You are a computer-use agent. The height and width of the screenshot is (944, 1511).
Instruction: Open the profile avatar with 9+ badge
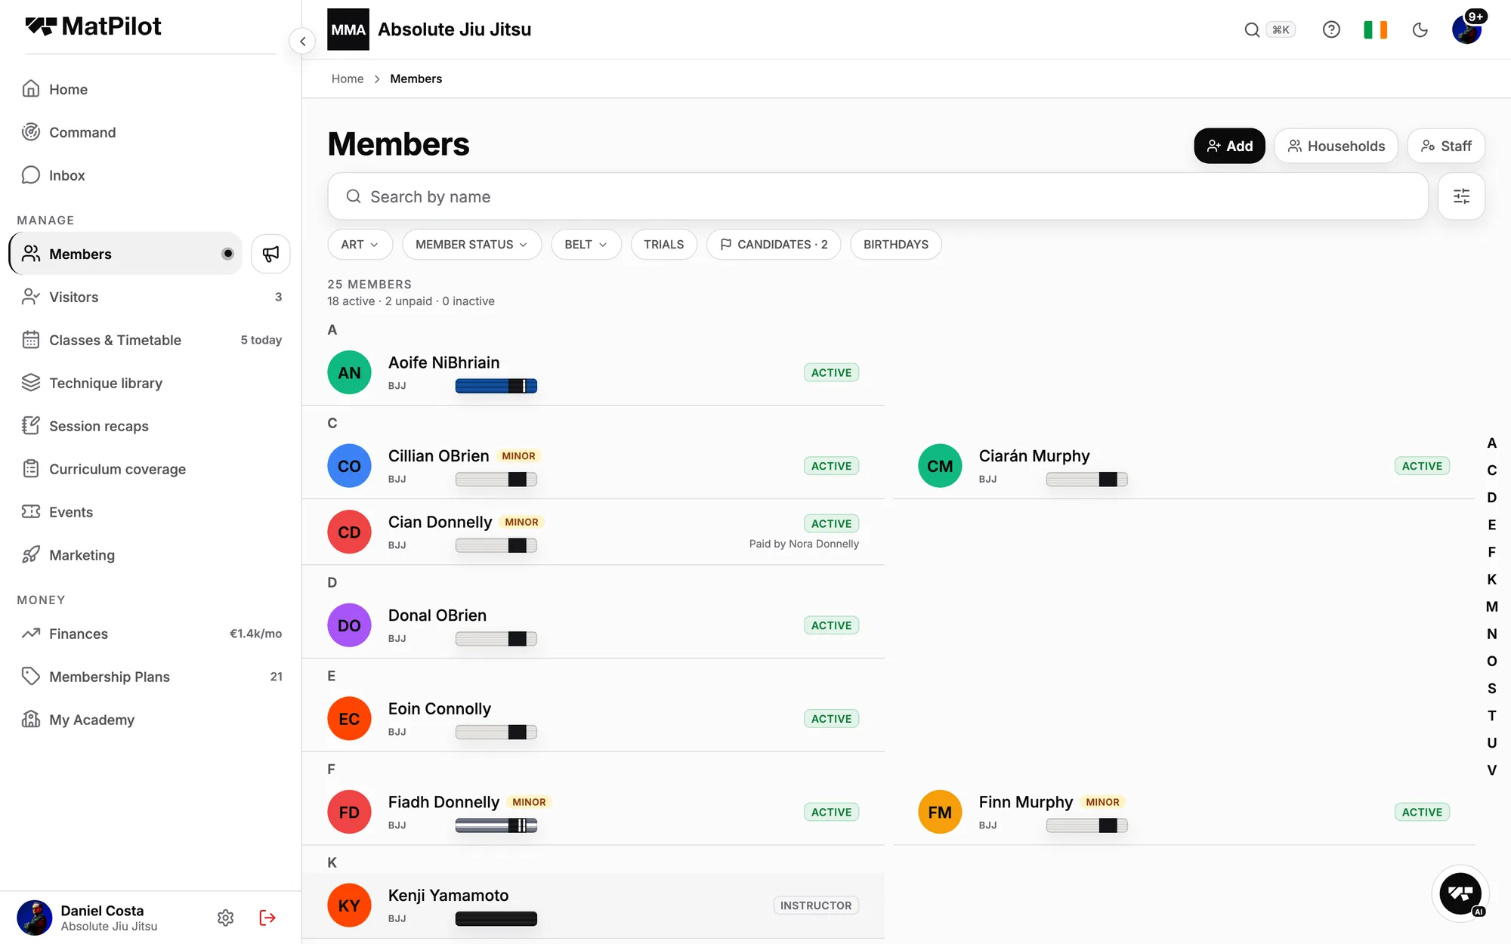click(x=1467, y=29)
